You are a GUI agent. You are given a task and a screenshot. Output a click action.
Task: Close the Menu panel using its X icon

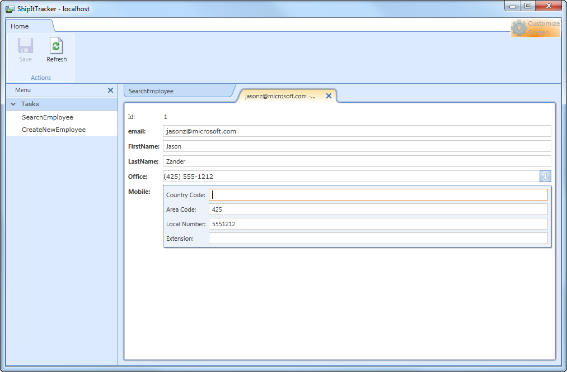coord(110,90)
